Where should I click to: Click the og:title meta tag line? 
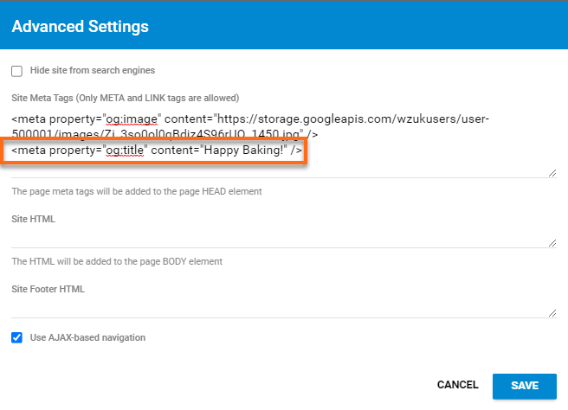tap(157, 151)
